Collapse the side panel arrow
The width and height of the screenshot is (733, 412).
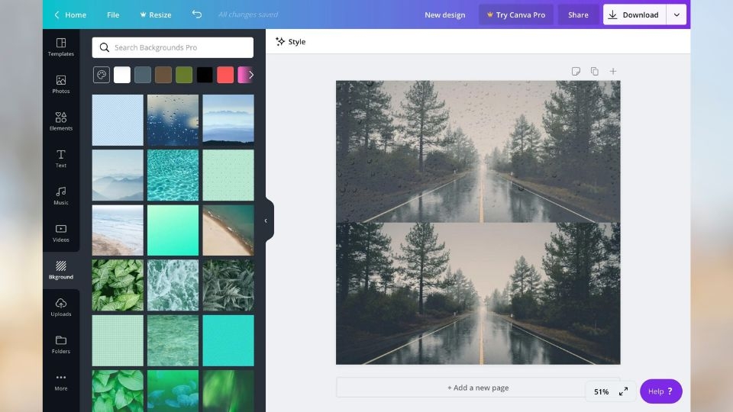point(266,220)
